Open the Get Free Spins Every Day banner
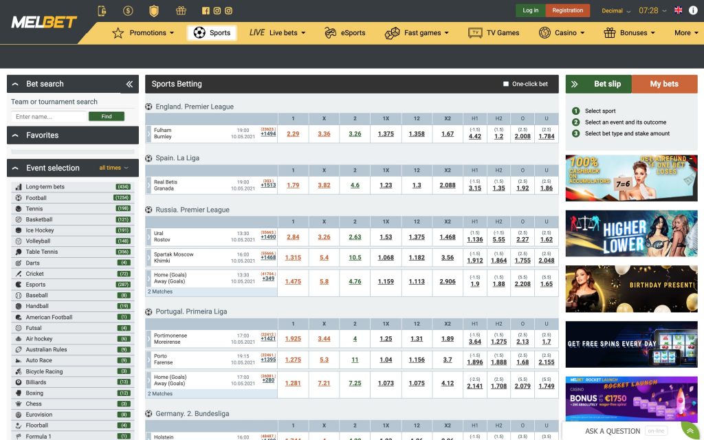Screen dimensions: 704x440 click(x=631, y=344)
